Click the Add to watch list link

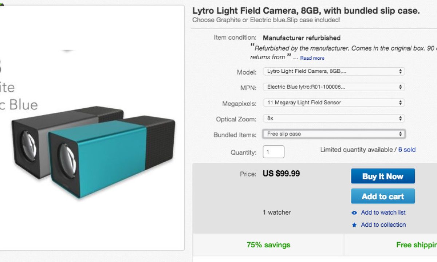(x=383, y=213)
